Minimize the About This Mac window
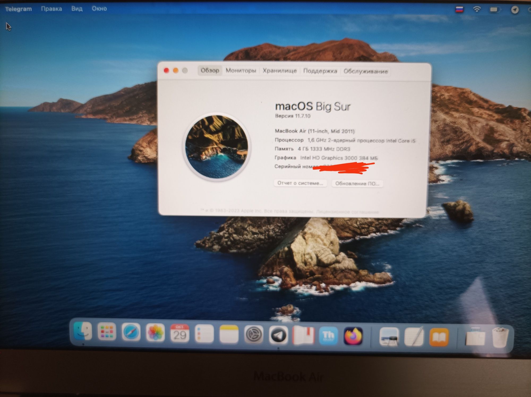The height and width of the screenshot is (397, 531). pyautogui.click(x=176, y=70)
